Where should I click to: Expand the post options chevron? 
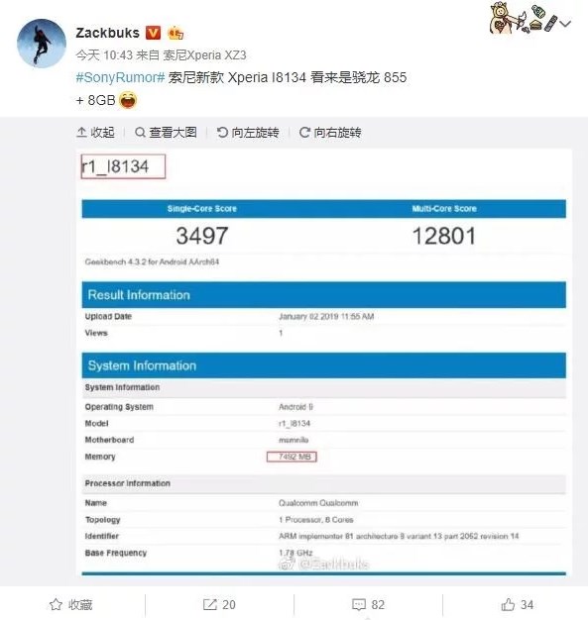coord(566,24)
